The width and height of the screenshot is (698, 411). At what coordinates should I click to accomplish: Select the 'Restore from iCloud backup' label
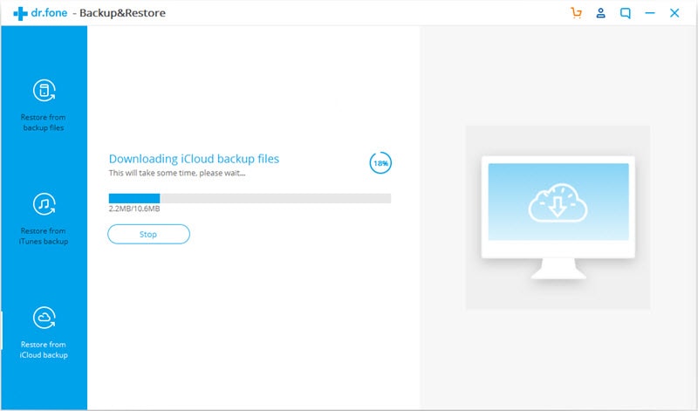pos(43,350)
